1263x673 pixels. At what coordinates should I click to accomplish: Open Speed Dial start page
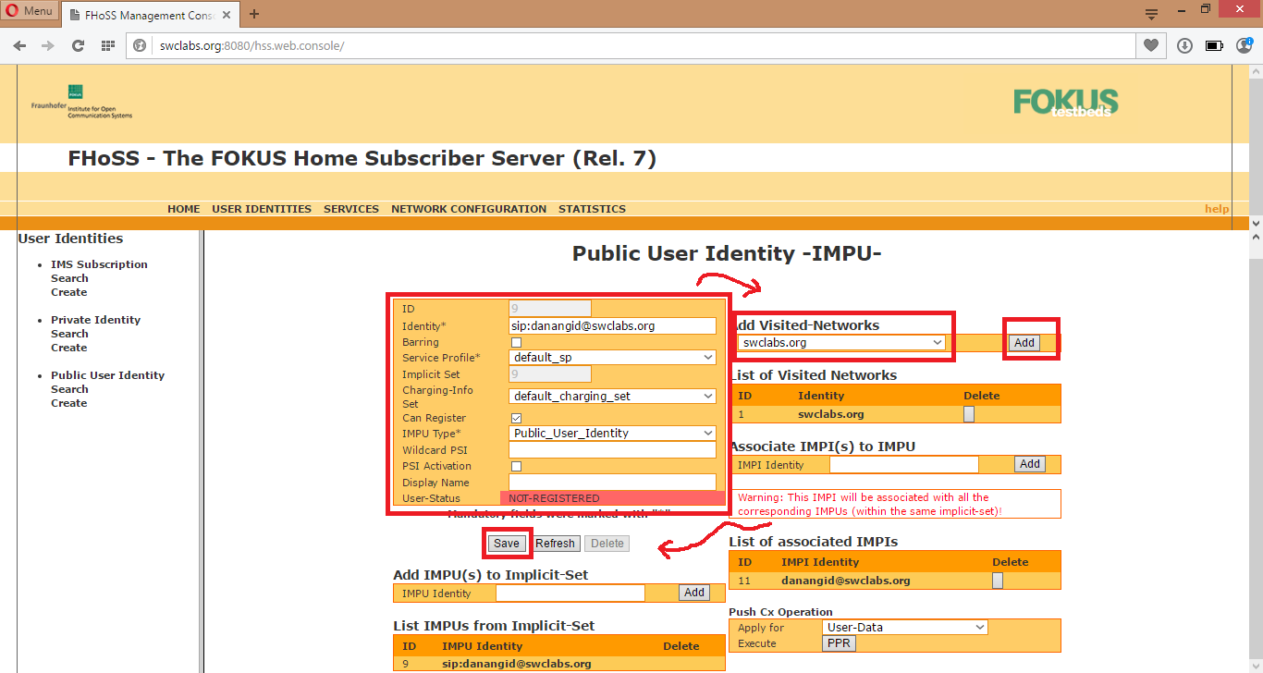pyautogui.click(x=108, y=45)
